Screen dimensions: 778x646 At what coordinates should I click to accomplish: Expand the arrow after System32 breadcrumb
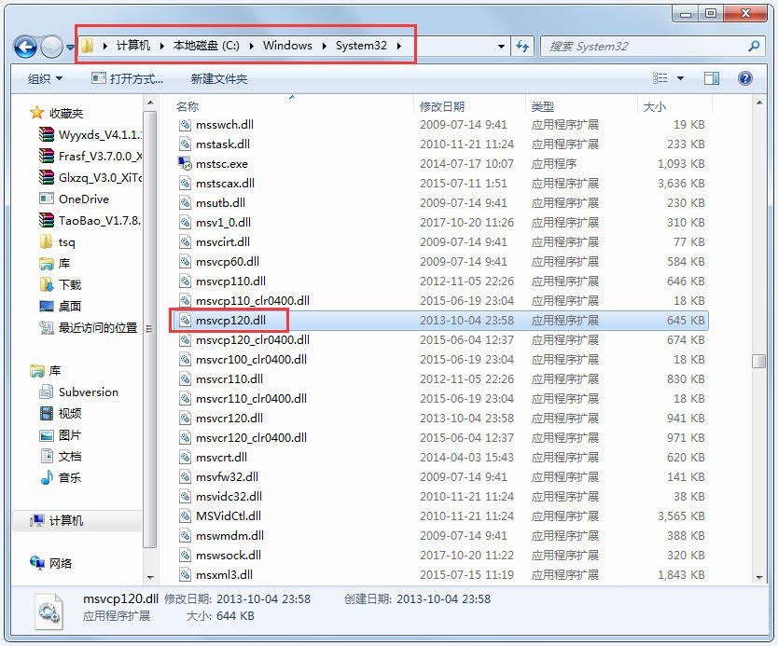point(399,46)
